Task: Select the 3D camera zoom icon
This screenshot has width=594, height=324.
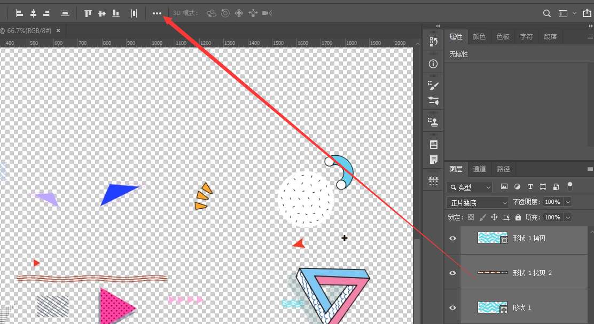Action: [267, 13]
